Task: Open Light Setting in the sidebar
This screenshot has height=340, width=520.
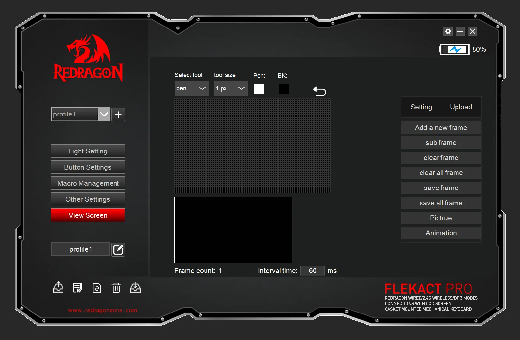Action: pyautogui.click(x=88, y=151)
